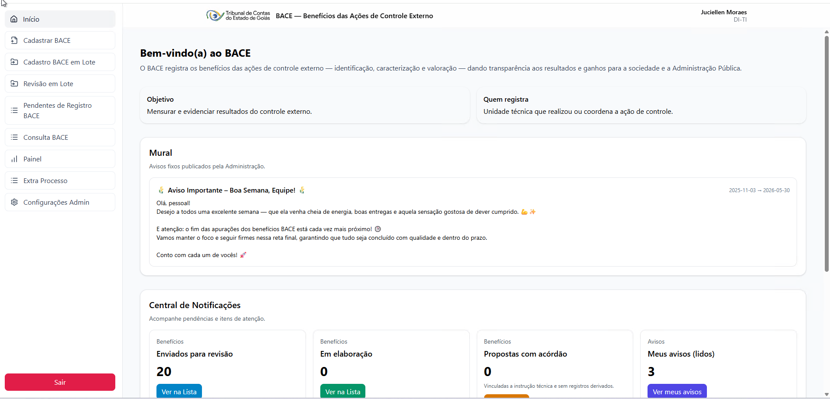This screenshot has height=399, width=830.
Task: Click the Tribunal de Contas logo
Action: tap(238, 16)
